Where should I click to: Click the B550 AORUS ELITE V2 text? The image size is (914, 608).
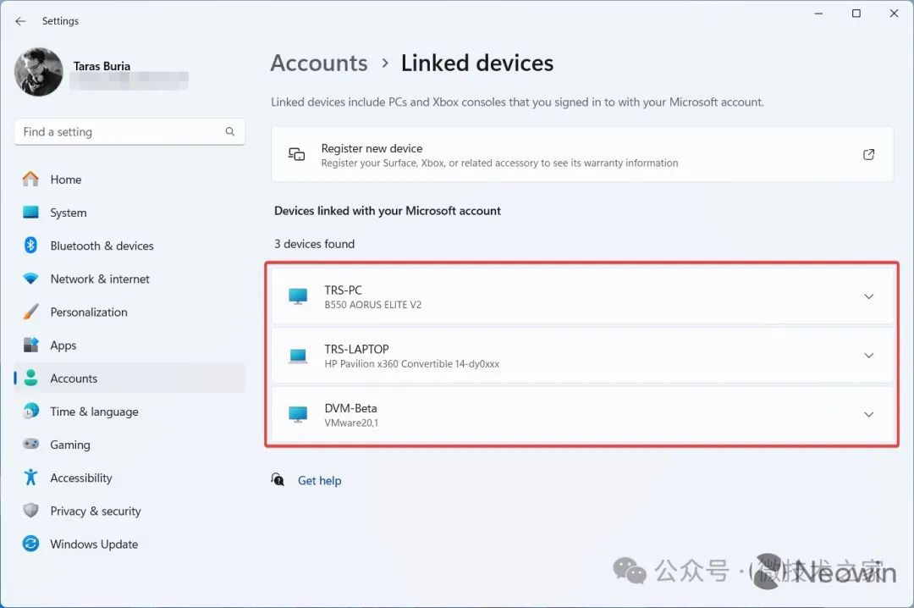coord(373,305)
